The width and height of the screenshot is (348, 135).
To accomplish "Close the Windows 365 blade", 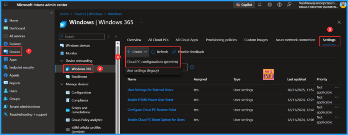I will coord(339,22).
